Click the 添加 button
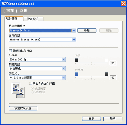 (87, 30)
